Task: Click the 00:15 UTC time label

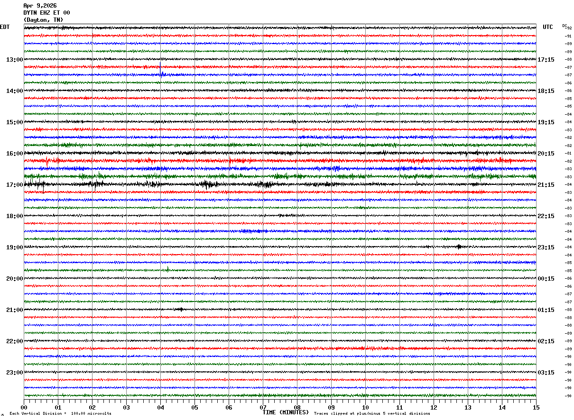Action: 546,279
